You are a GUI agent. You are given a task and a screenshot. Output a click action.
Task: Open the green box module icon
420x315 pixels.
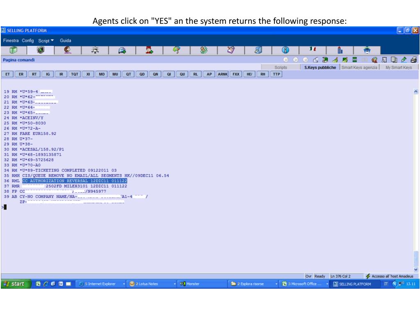pyautogui.click(x=14, y=50)
